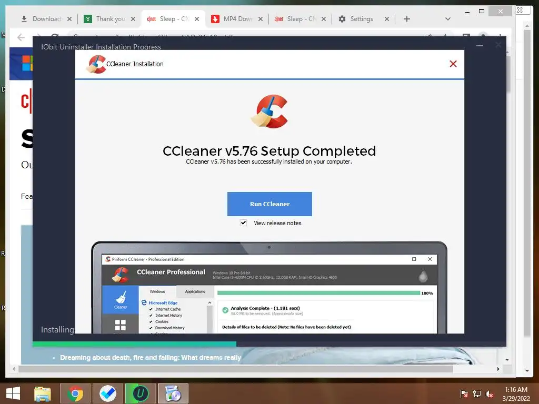
Task: Click the right arrow of the horizontal scrollbar
Action: pos(498,369)
